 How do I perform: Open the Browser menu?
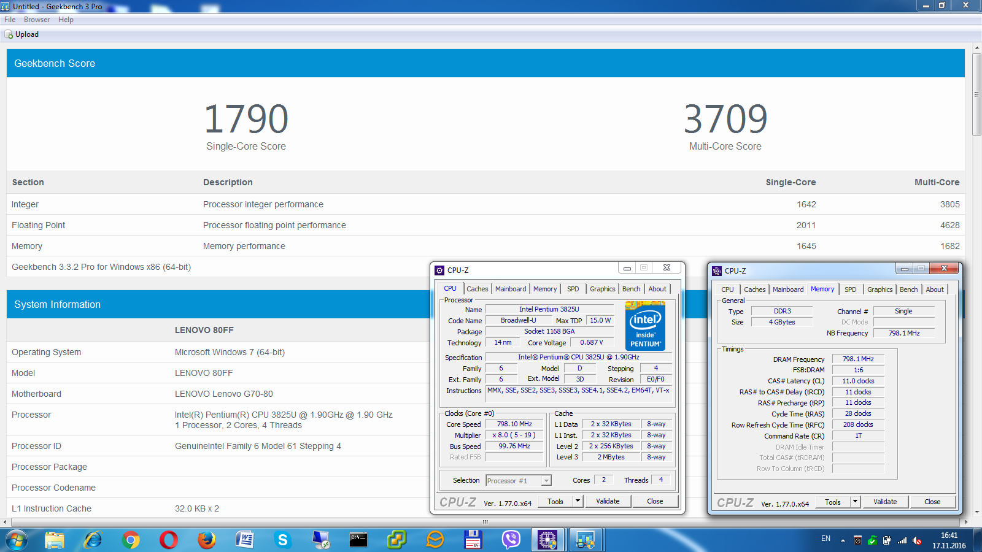[x=37, y=20]
